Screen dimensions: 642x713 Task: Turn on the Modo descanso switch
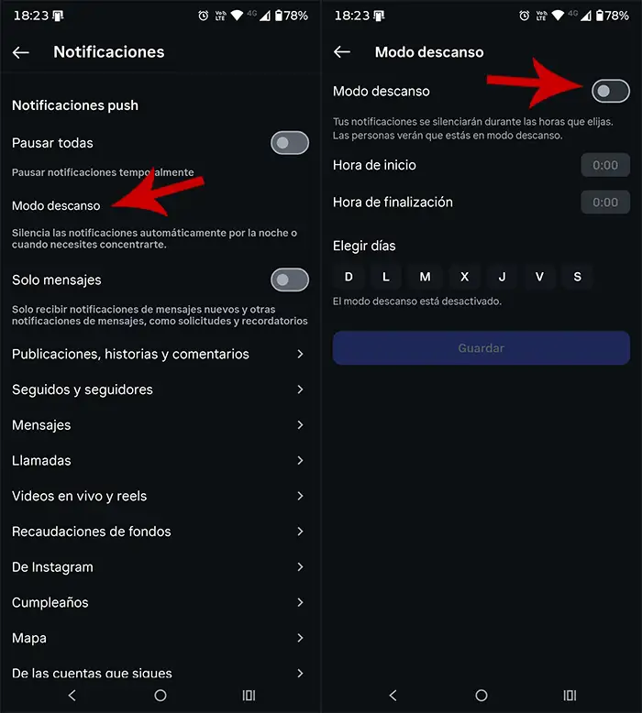coord(611,91)
